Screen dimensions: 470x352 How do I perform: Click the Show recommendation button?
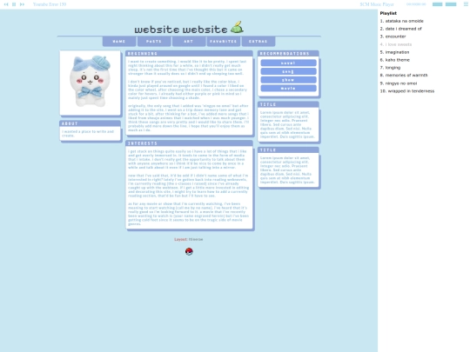tap(288, 80)
